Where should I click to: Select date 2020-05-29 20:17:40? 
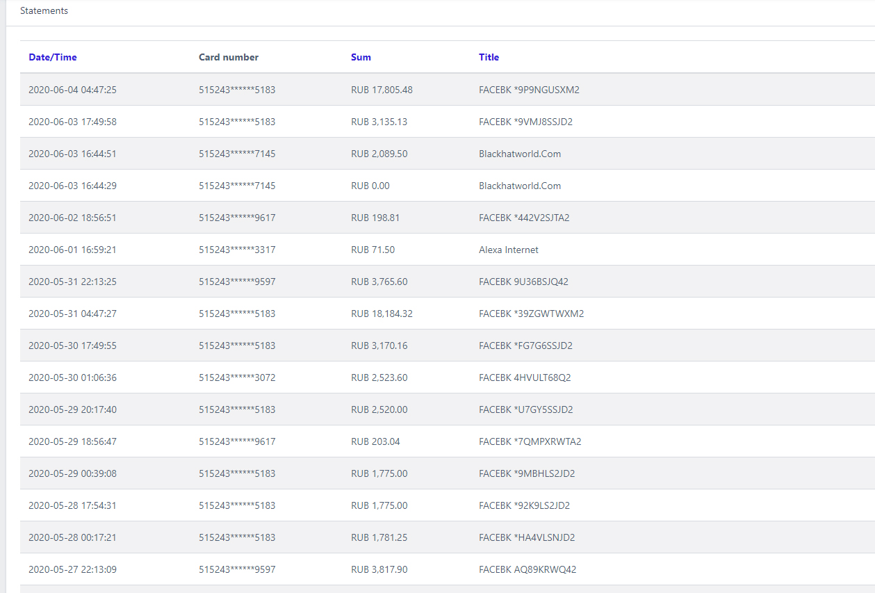72,409
